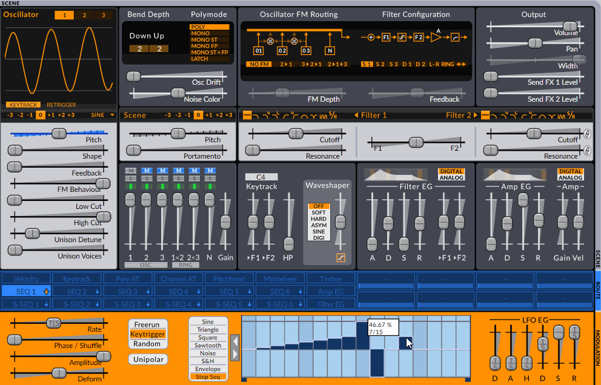601x385 pixels.
Task: Solo oscillator 3 in the mixer
Action: (162, 178)
